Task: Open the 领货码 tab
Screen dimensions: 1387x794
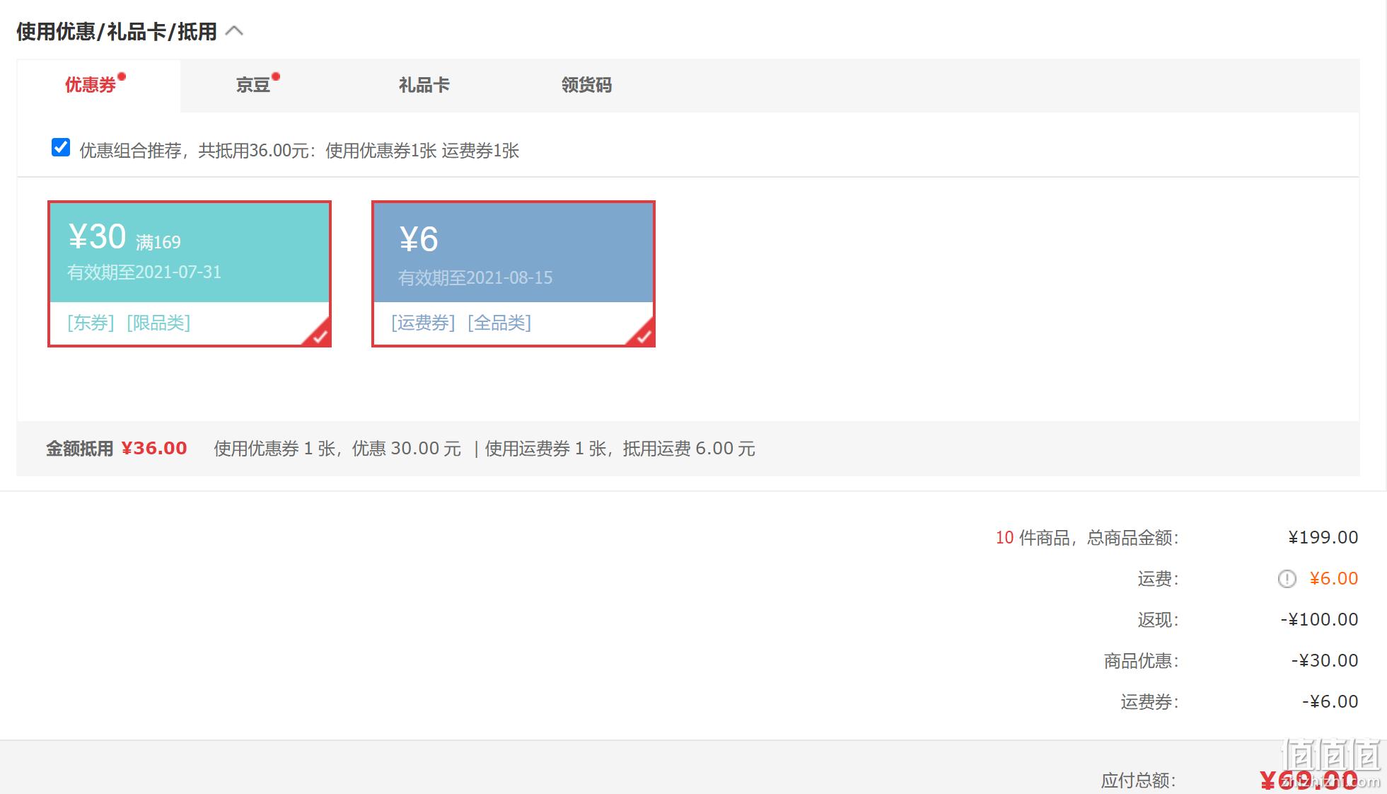Action: click(x=586, y=86)
